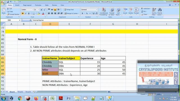180x101 pixels.
Task: Apply the red Font Color
Action: tap(43, 13)
